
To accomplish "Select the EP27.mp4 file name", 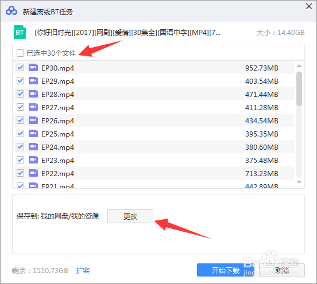I will tap(57, 108).
